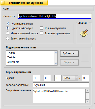Select the Одиночный запуск radio button
The image size is (95, 109).
pos(8,28)
